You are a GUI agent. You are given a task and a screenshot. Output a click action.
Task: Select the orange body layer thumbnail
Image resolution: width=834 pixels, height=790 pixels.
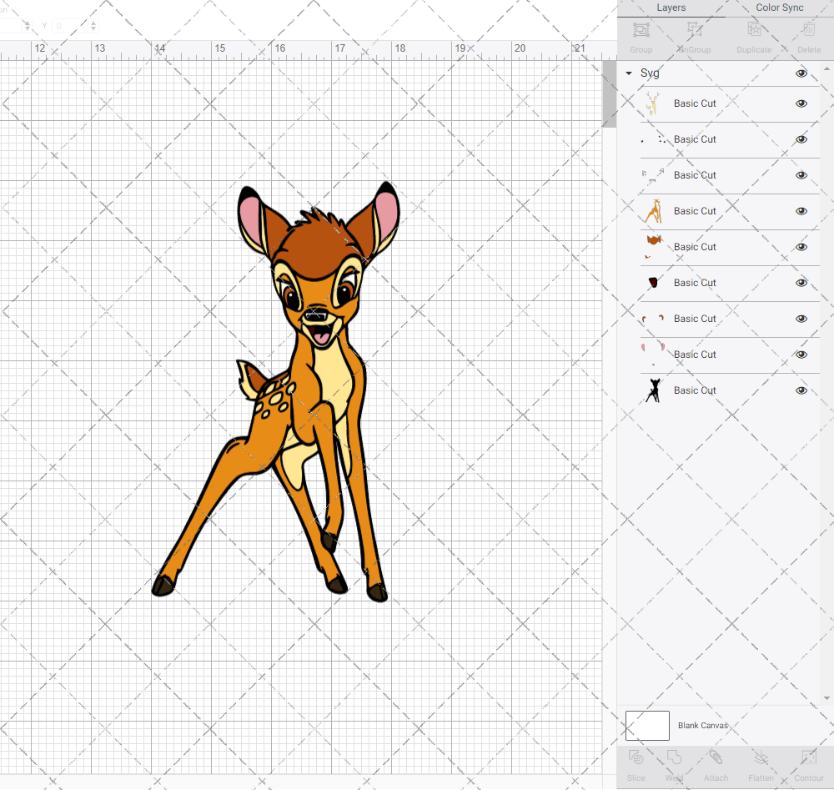(653, 211)
